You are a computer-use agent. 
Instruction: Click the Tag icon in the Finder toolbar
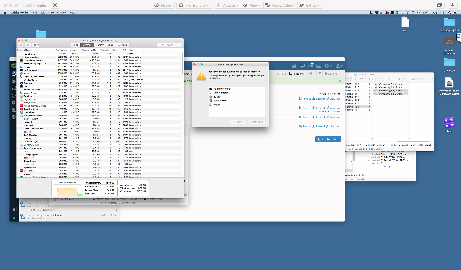point(388,79)
